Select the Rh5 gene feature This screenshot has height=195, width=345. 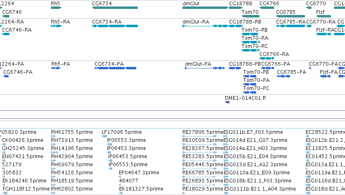[56, 8]
